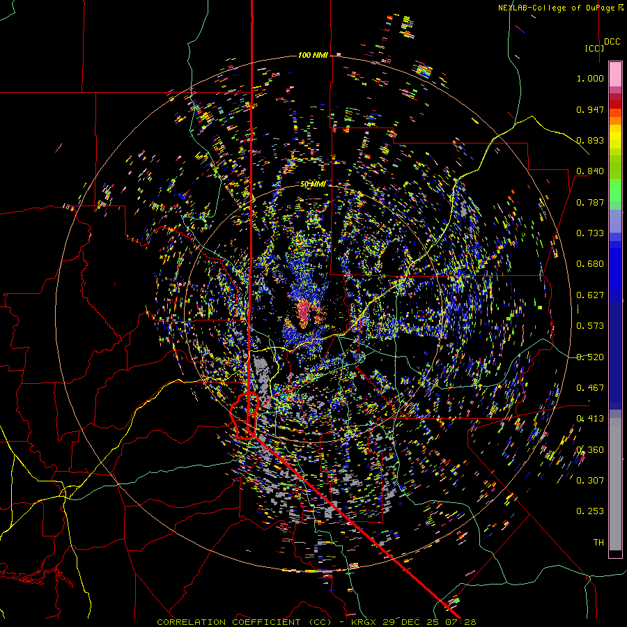The image size is (627, 627).
Task: Click the 50 NMI range ring label
Action: point(313,185)
